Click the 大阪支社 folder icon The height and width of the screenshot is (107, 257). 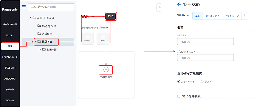39,34
